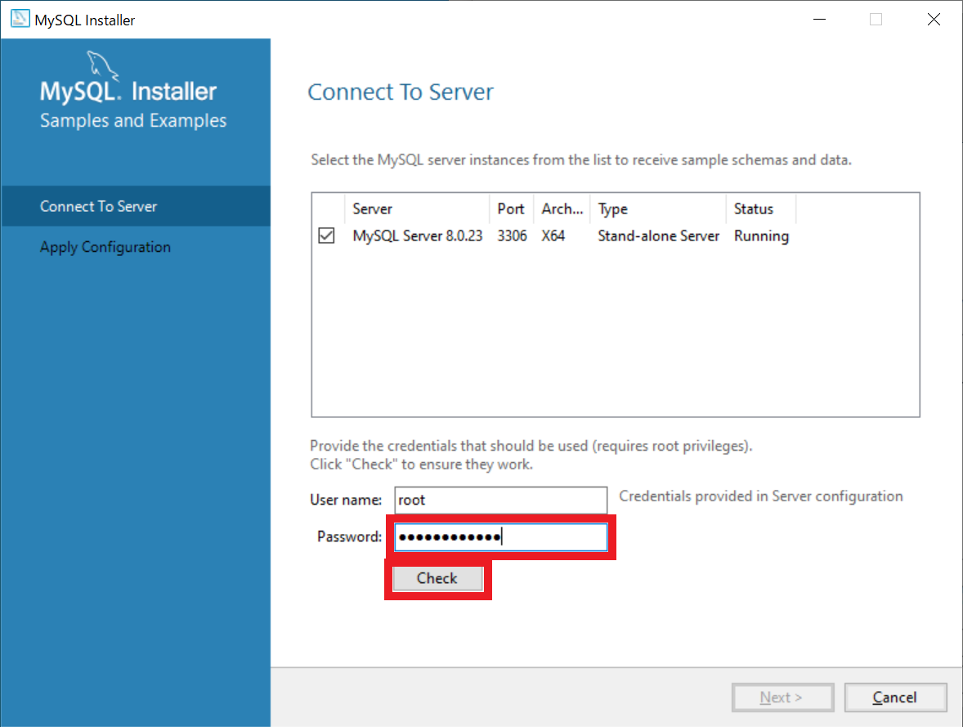
Task: Click the MySQL Installer title bar icon
Action: (x=20, y=19)
